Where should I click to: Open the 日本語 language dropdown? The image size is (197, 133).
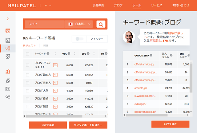[x=79, y=24]
